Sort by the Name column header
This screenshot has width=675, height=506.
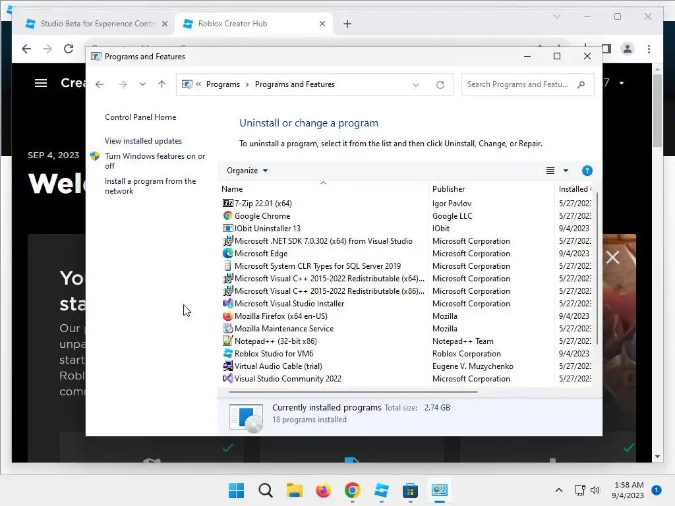[323, 189]
